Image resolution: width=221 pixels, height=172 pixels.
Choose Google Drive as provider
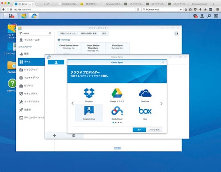(x=117, y=95)
